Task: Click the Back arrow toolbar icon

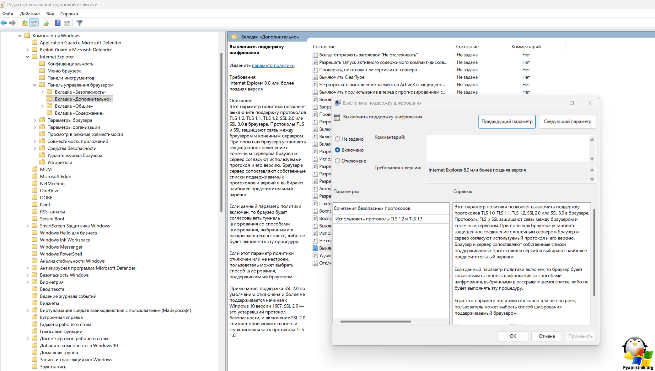Action: coord(4,23)
